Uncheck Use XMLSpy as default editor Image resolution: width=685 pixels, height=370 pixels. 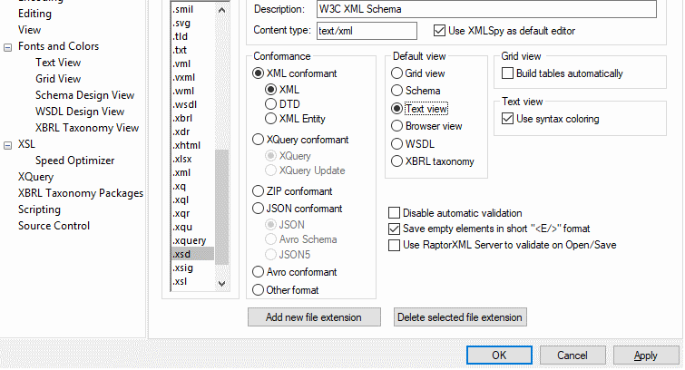440,31
